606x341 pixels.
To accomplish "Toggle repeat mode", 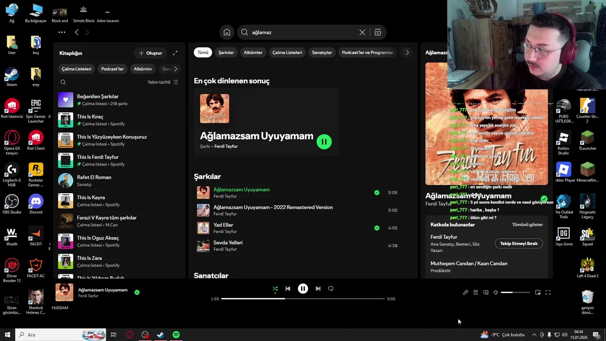I will 331,288.
